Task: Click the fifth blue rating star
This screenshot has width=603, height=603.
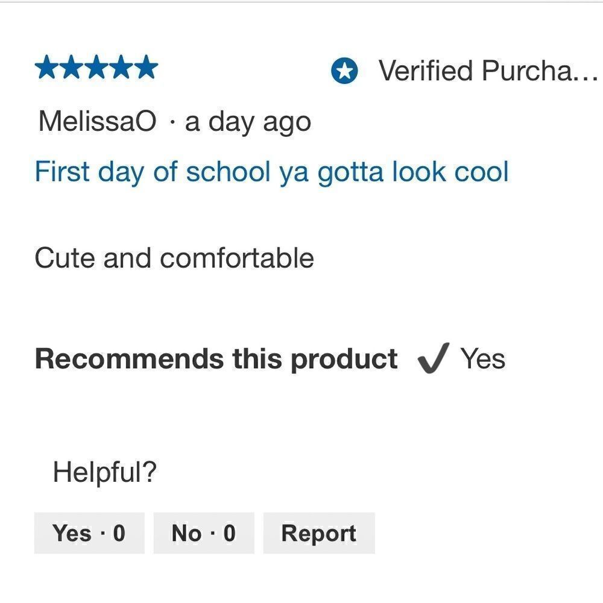Action: click(146, 67)
